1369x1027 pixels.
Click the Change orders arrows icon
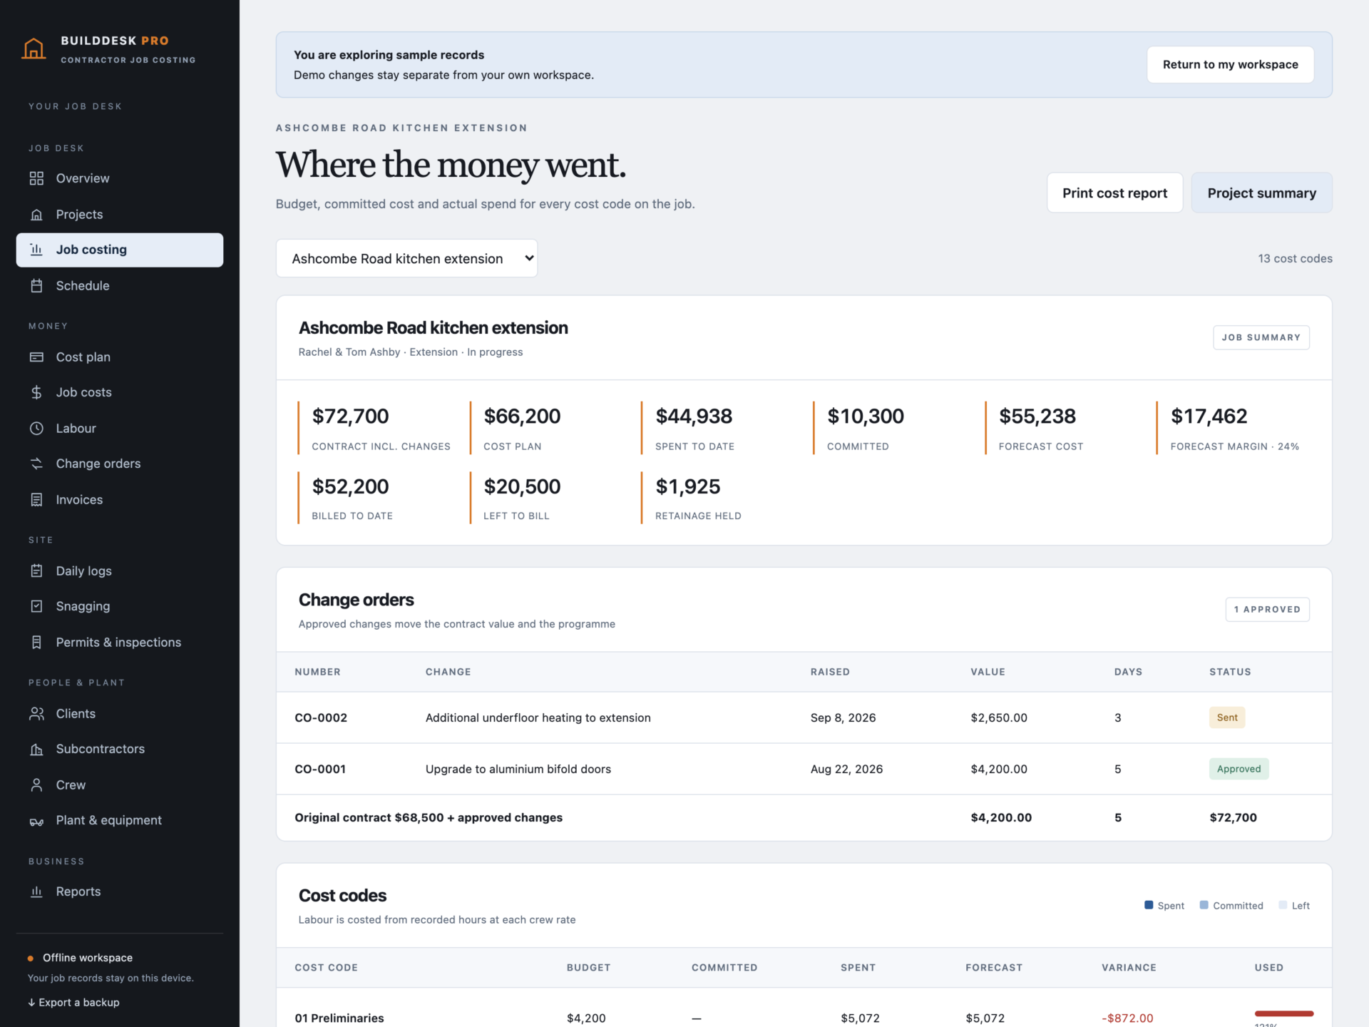pos(36,464)
